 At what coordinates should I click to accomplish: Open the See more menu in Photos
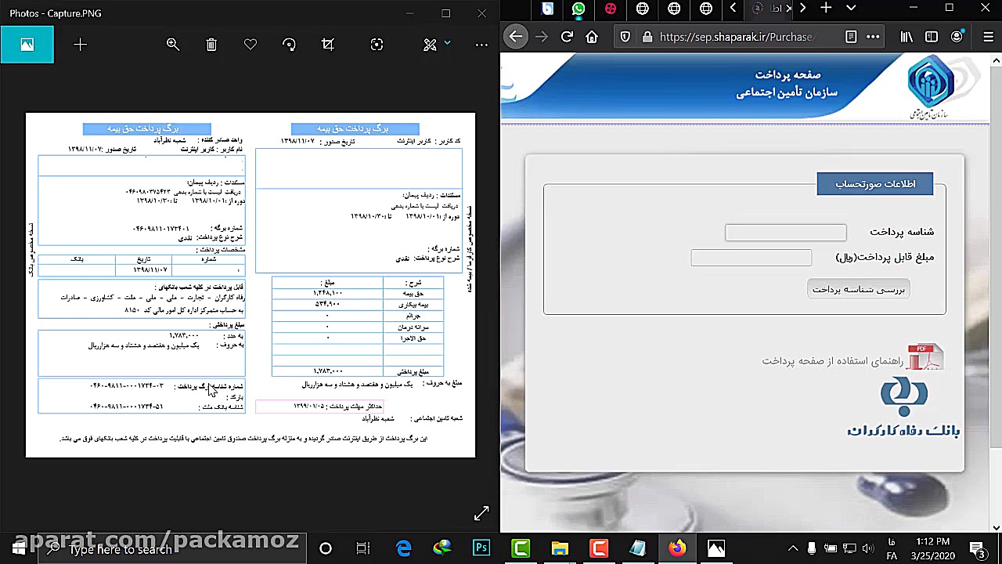click(481, 45)
